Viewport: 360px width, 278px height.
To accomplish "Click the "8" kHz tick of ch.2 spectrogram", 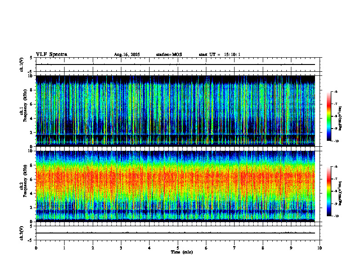I will click(31, 165).
